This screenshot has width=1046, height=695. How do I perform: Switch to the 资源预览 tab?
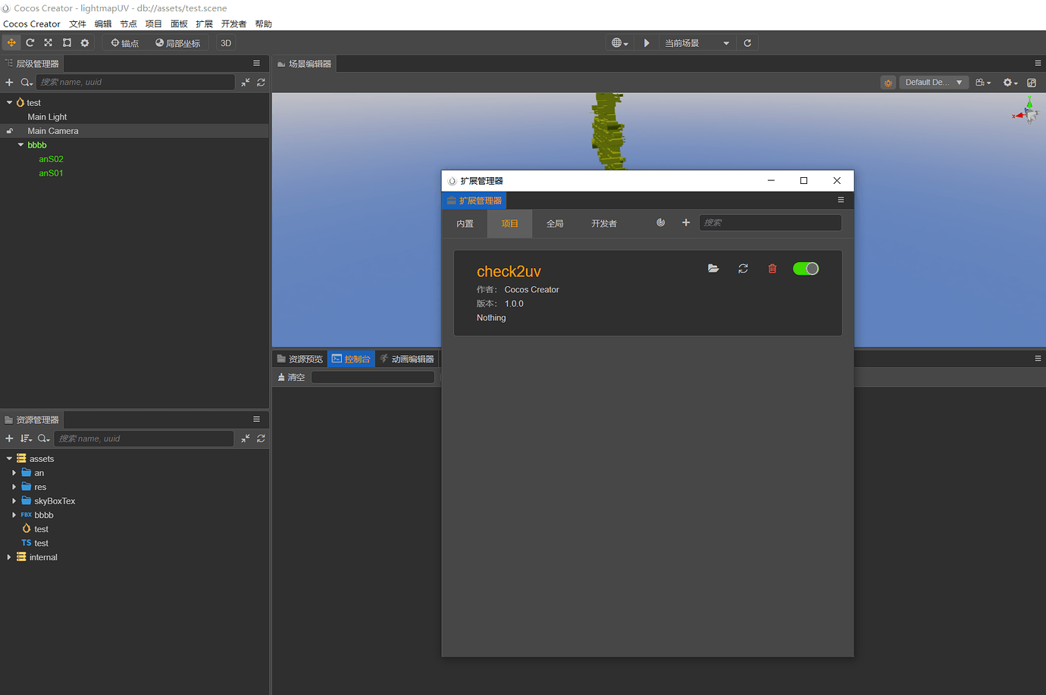click(300, 359)
